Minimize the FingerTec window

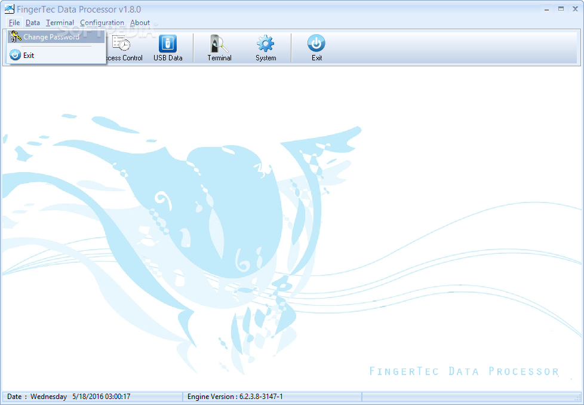[547, 9]
